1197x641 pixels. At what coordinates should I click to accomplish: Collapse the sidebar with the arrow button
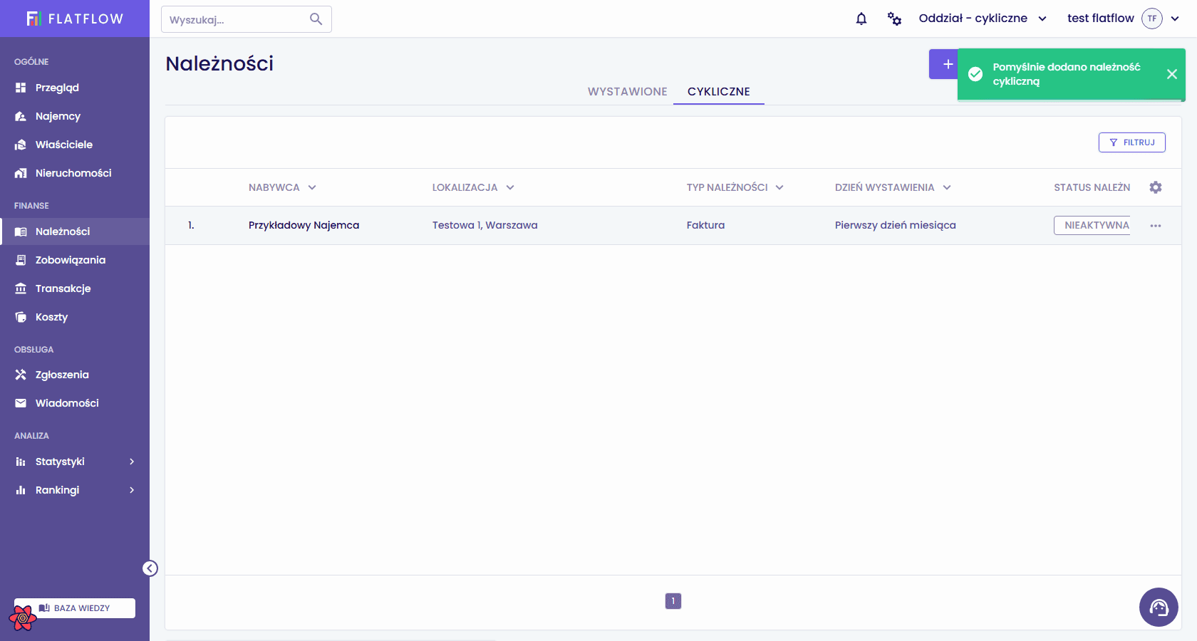click(x=150, y=568)
